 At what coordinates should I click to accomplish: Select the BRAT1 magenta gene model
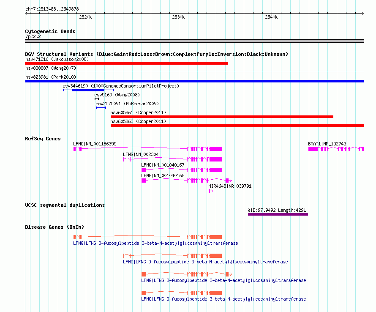336,149
